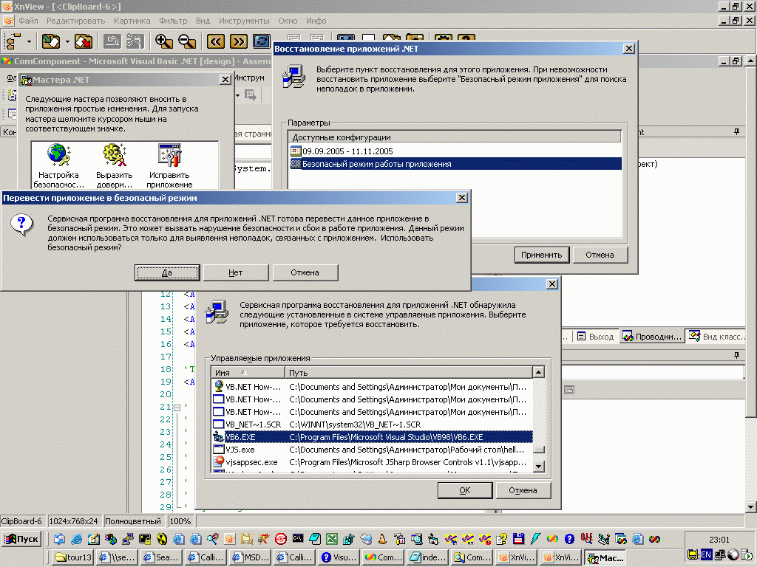Screen dimensions: 757x567
Task: Select VJS.exe row in list
Action: coord(373,450)
